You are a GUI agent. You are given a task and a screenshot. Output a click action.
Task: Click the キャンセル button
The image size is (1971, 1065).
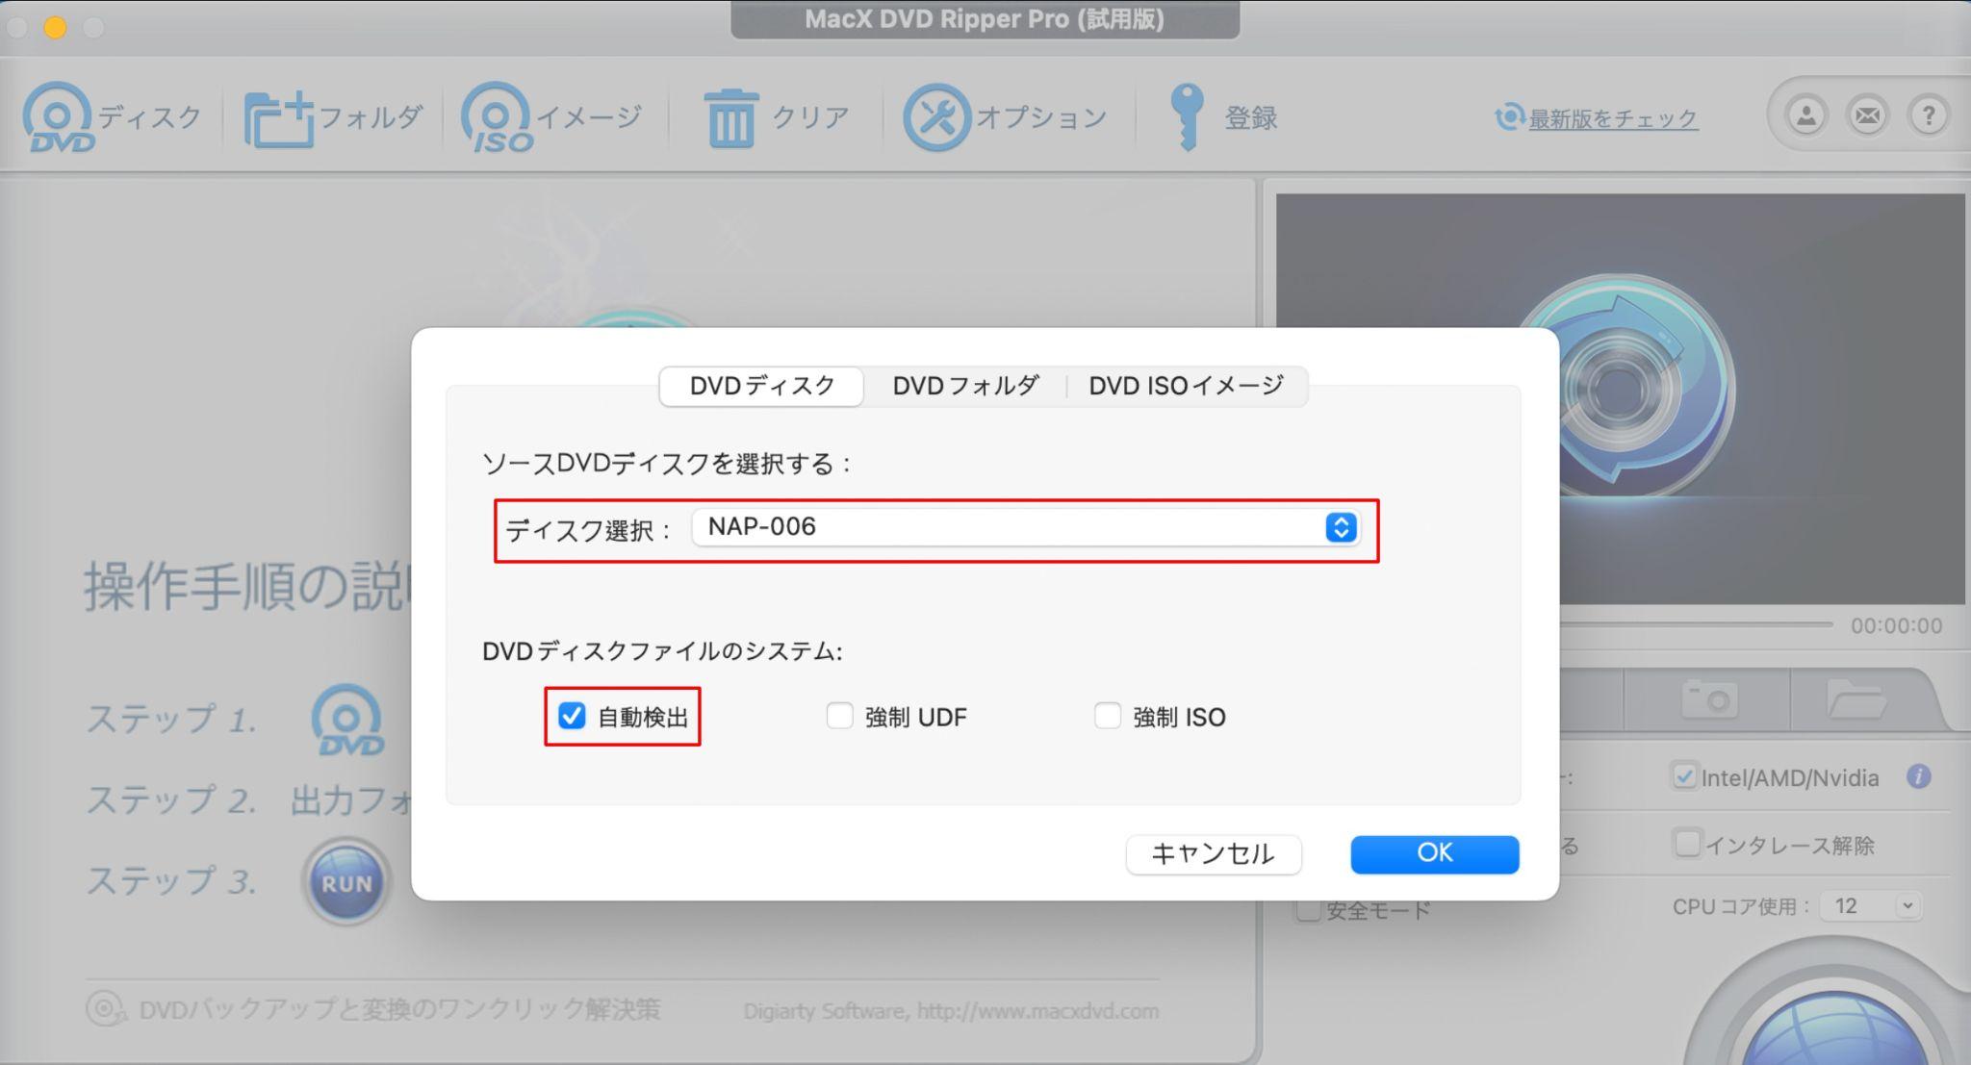1214,853
